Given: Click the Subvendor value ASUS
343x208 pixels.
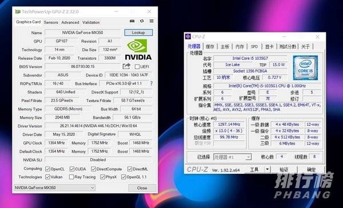Looking at the screenshot, I should click(63, 75).
